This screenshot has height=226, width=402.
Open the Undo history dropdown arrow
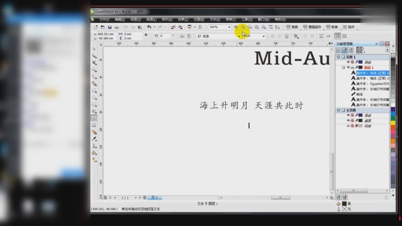pyautogui.click(x=155, y=27)
